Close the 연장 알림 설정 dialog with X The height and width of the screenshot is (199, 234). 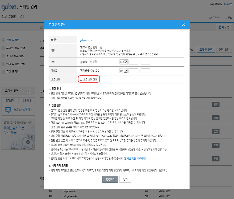[x=183, y=24]
